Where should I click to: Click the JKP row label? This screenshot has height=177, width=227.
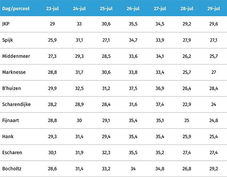(x=6, y=24)
